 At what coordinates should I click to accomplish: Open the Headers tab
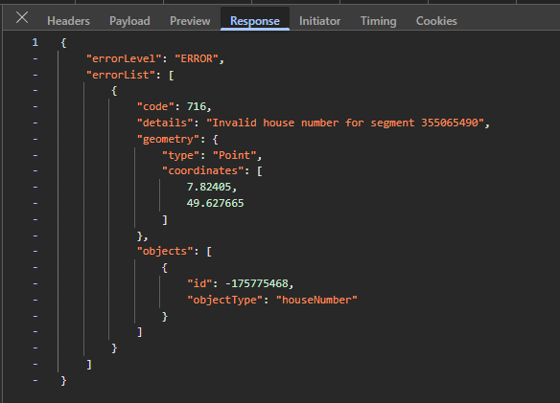point(68,21)
